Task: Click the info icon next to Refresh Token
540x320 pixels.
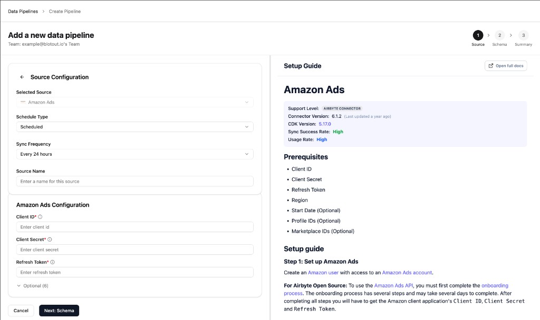Action: click(x=52, y=262)
